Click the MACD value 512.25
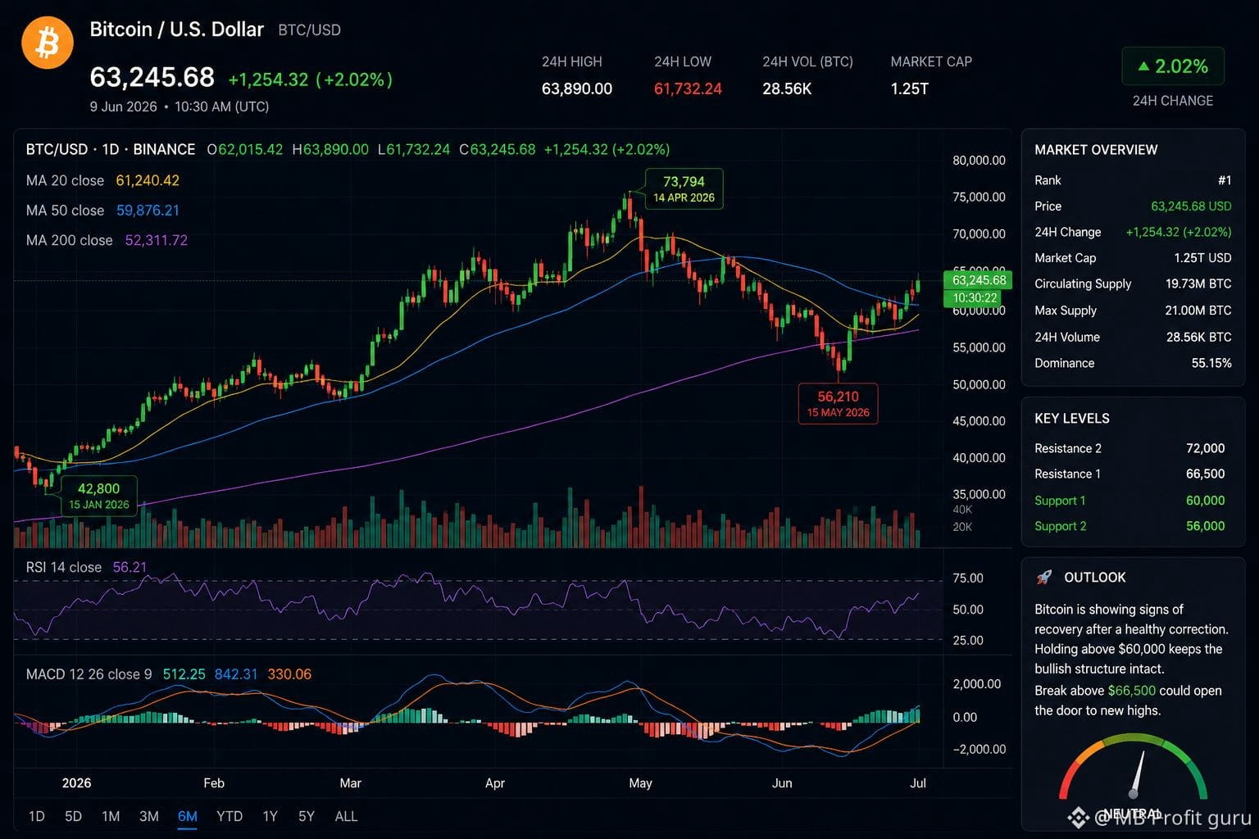1259x839 pixels. [x=184, y=674]
